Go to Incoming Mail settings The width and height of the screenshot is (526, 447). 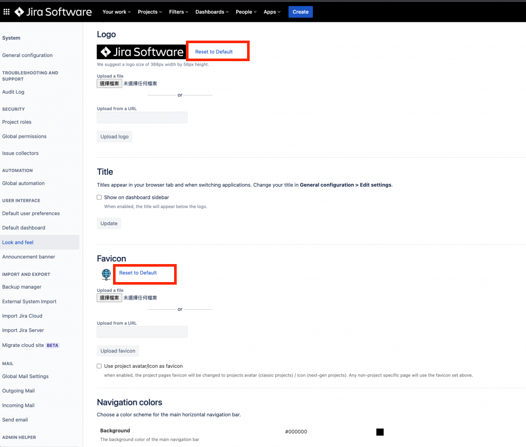pyautogui.click(x=18, y=405)
